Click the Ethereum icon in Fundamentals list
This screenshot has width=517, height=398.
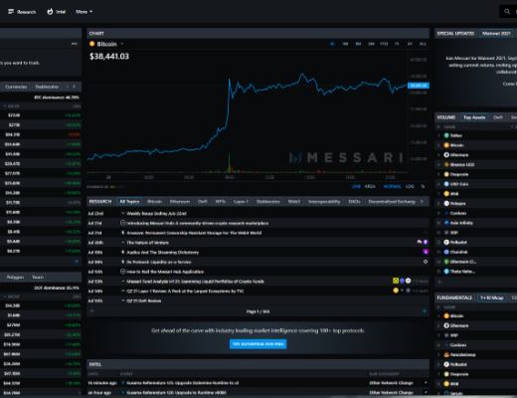pos(446,325)
